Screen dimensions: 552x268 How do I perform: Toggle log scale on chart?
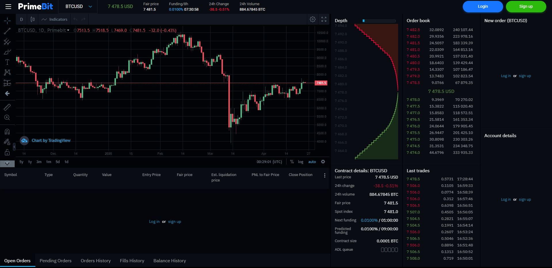tap(301, 162)
